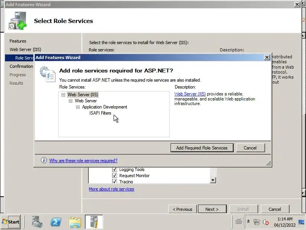Open 'Why are these role services required?' link
Image resolution: width=306 pixels, height=230 pixels.
[x=83, y=161]
